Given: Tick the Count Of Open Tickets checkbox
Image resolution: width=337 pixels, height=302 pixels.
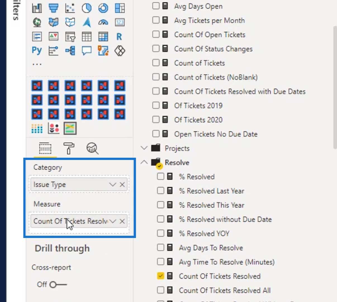Looking at the screenshot, I should click(x=156, y=34).
